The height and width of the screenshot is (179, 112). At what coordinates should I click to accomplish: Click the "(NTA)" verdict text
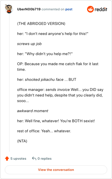pos(22,141)
